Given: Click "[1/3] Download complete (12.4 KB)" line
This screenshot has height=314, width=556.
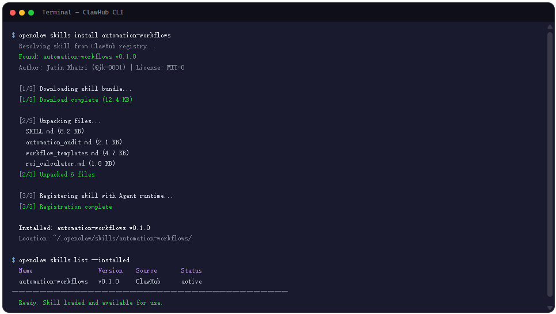Looking at the screenshot, I should pyautogui.click(x=75, y=99).
